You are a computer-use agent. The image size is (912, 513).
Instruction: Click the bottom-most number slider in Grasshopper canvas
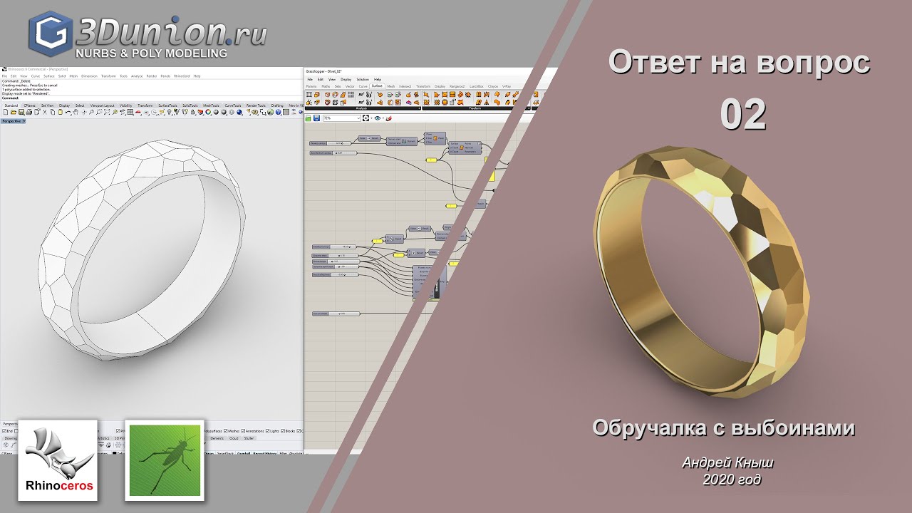point(334,313)
